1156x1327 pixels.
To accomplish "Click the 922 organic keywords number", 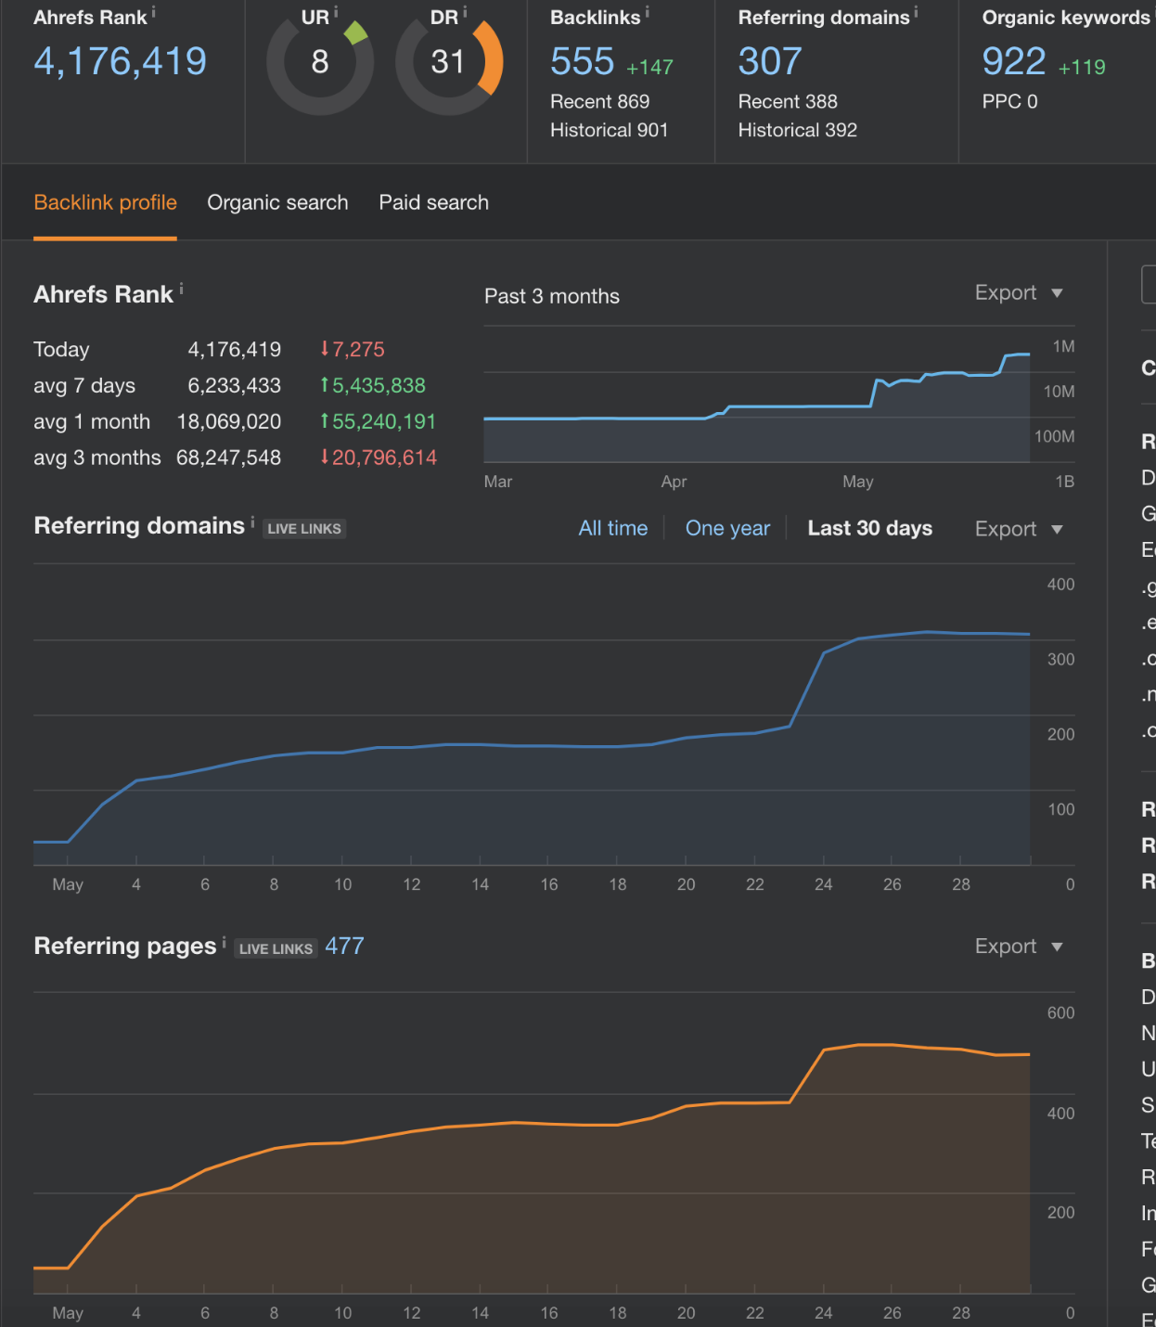I will 1013,62.
